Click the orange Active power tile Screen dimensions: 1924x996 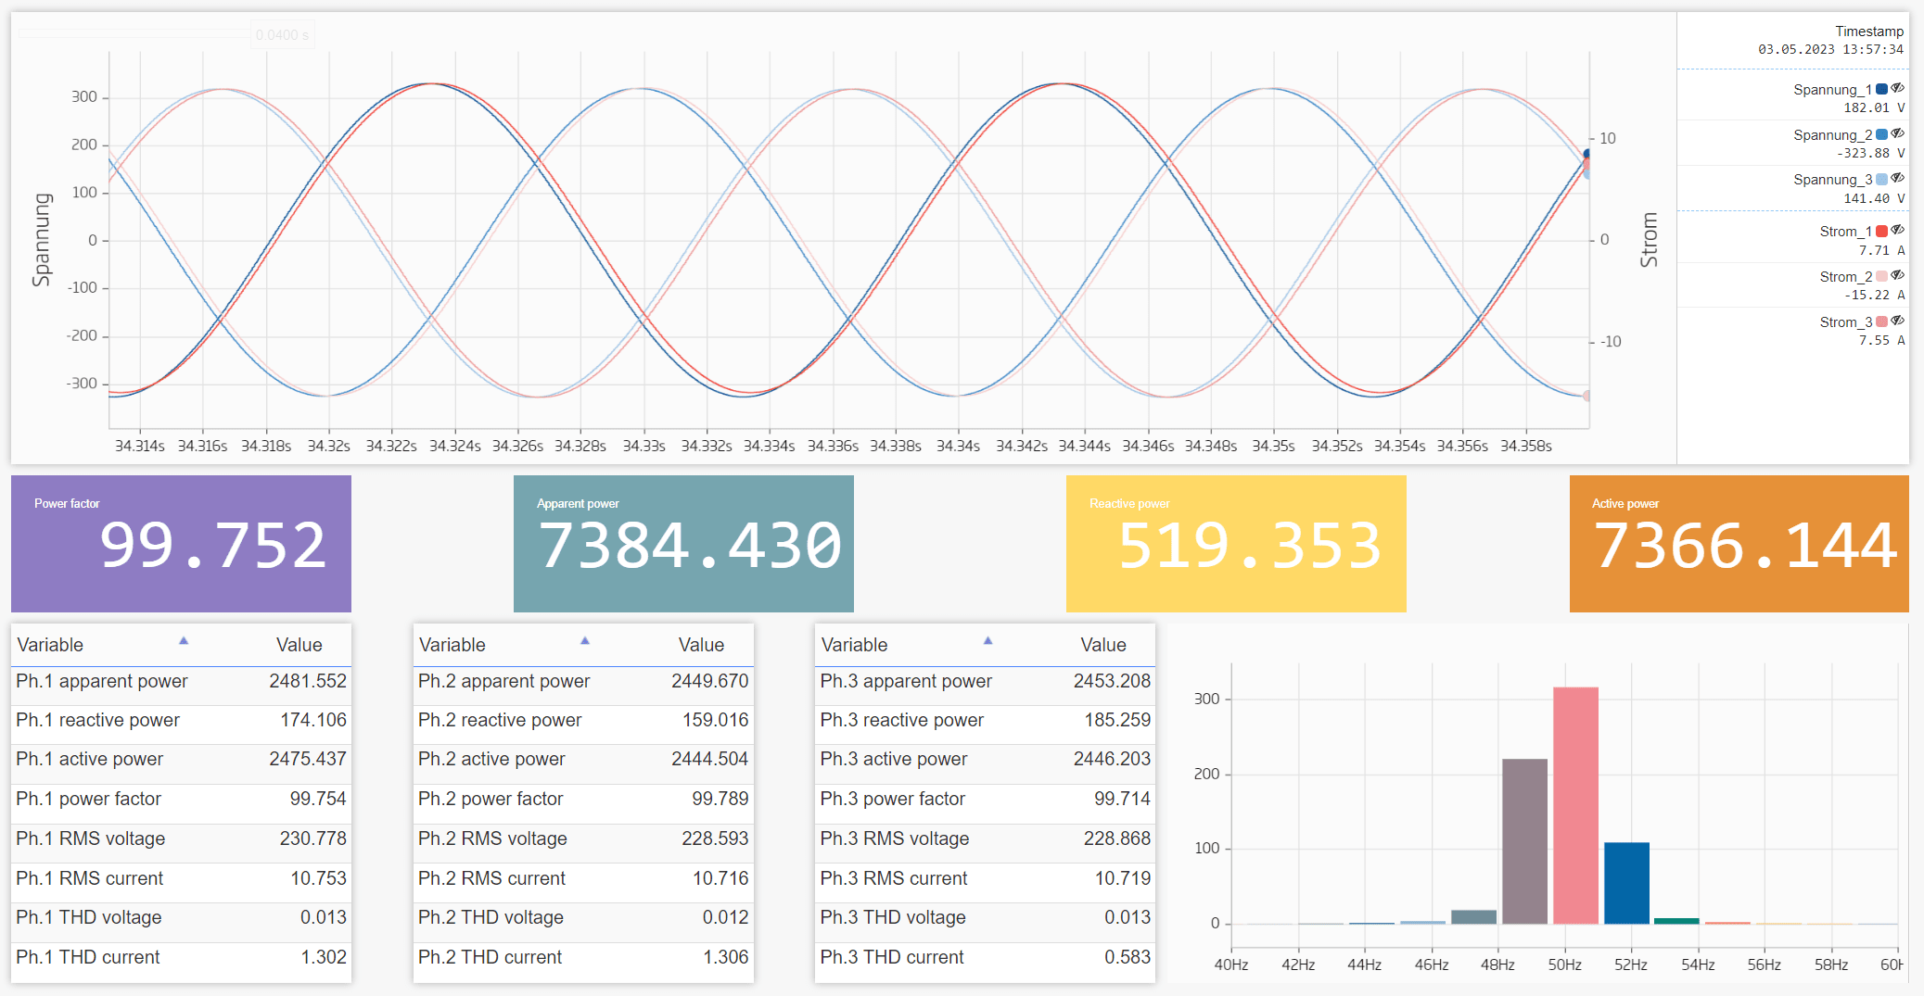[1739, 544]
